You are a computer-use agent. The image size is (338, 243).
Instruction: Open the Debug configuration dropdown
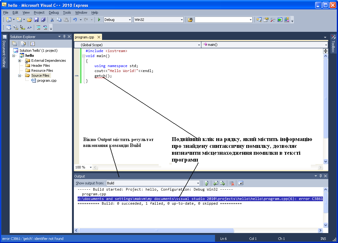click(x=130, y=20)
